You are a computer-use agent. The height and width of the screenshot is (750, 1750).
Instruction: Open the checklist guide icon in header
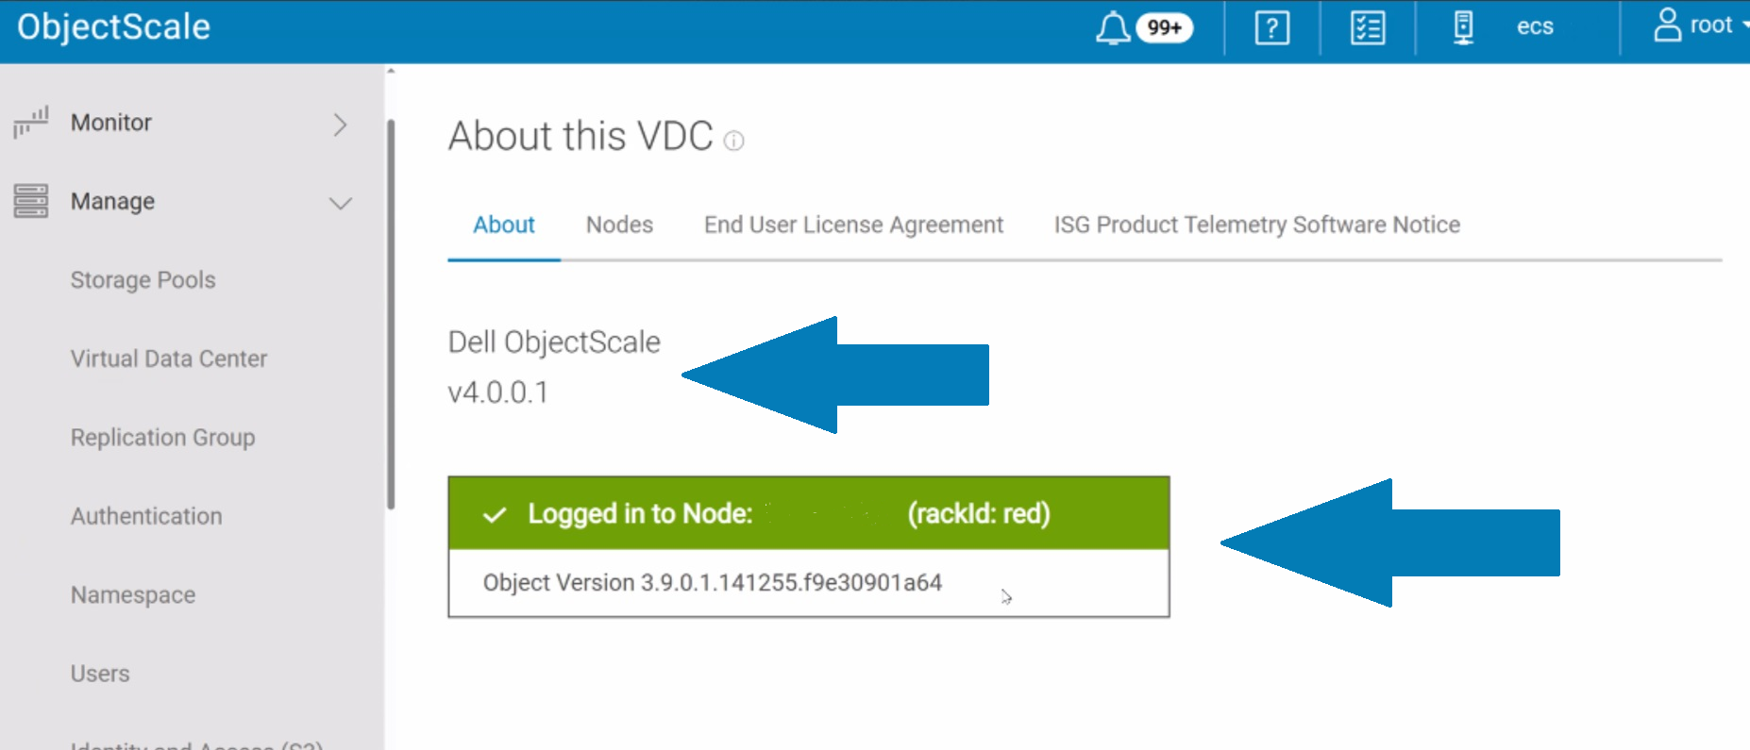pos(1367,27)
